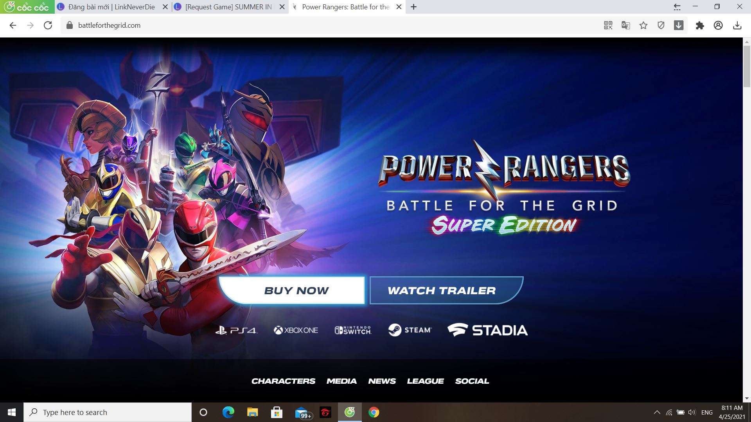Open the browser extensions puzzle icon
This screenshot has height=422, width=751.
pyautogui.click(x=700, y=25)
